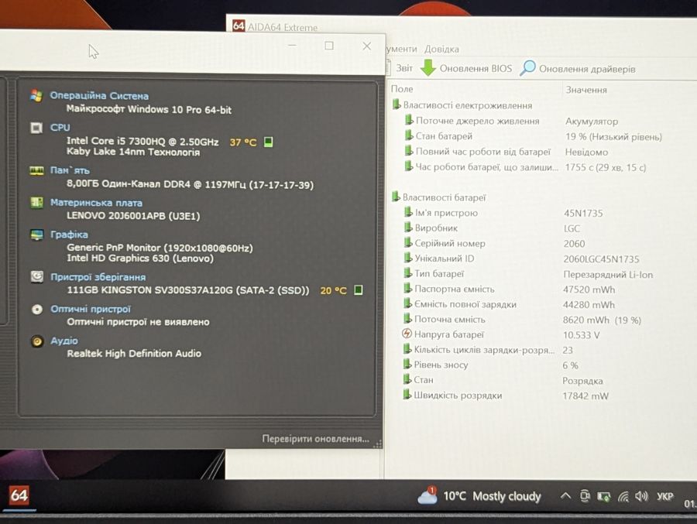
Task: Click the RAM icon beside Пам'ять
Action: tap(36, 170)
